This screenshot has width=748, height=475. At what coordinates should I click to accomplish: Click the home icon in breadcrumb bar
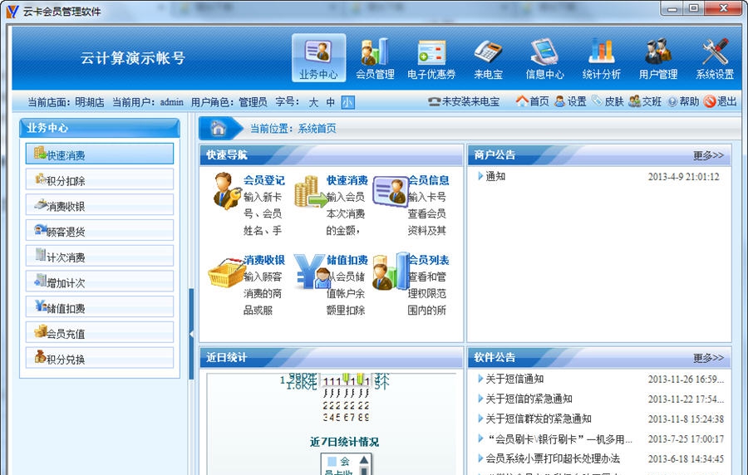tap(218, 128)
